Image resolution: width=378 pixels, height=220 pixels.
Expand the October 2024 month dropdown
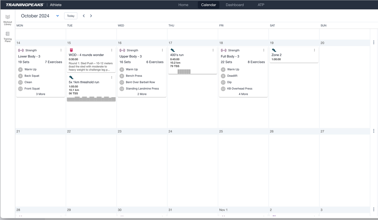[x=58, y=16]
